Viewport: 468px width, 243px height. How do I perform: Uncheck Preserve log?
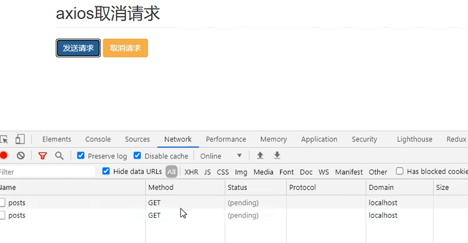point(80,156)
